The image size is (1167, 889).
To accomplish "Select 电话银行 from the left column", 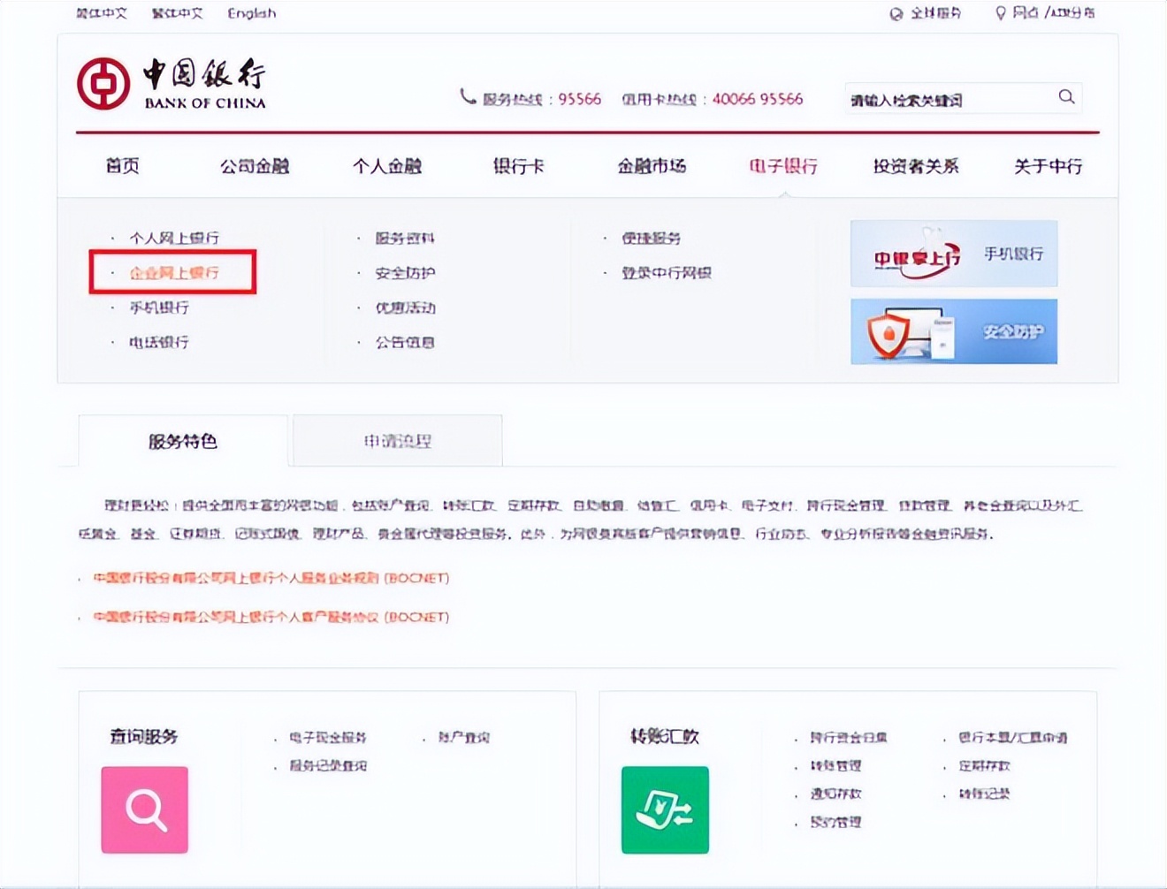I will coord(157,342).
